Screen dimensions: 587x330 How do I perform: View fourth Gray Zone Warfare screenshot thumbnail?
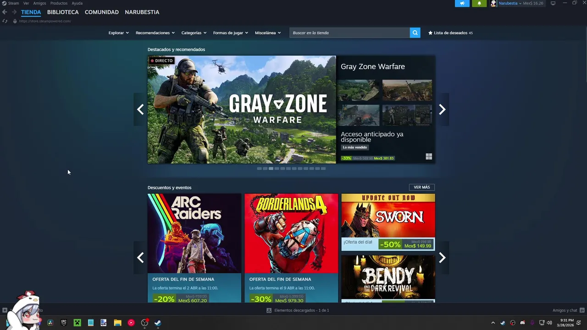coord(407,115)
